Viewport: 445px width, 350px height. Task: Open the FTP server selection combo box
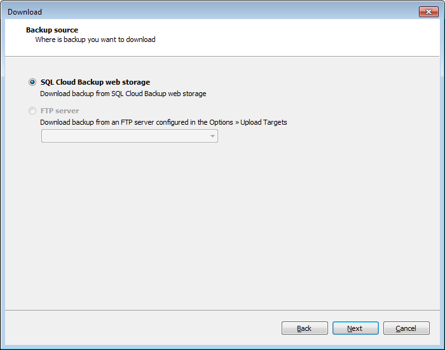pyautogui.click(x=130, y=136)
